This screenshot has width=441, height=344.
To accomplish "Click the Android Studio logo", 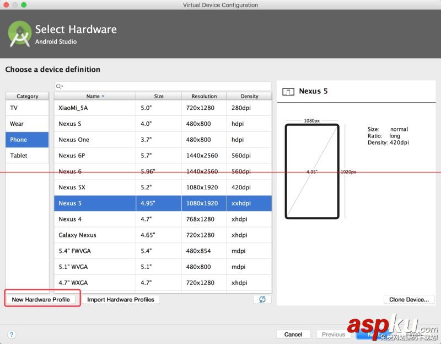I will 19,34.
